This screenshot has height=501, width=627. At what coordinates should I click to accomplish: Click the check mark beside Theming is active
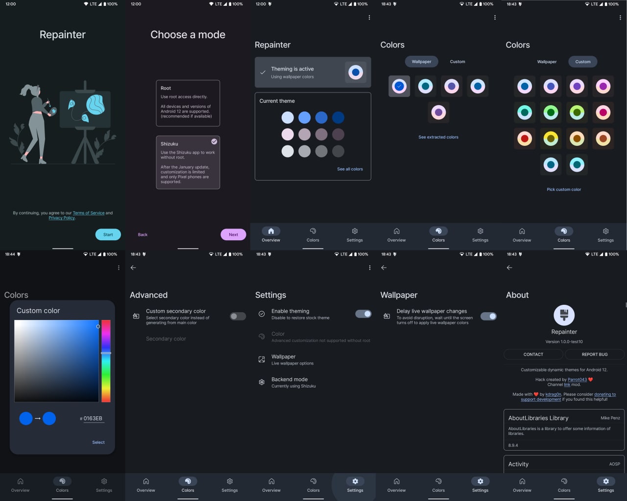[x=263, y=72]
